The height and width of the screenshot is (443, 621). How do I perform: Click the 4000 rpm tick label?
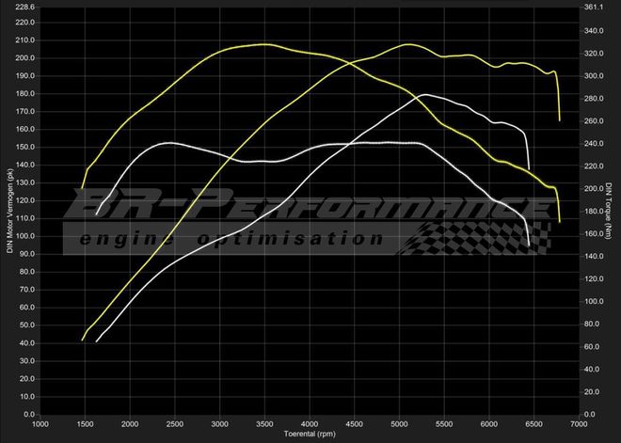pyautogui.click(x=310, y=424)
